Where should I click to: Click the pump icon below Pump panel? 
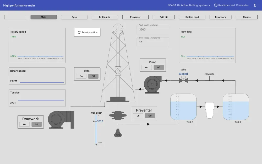point(152,84)
